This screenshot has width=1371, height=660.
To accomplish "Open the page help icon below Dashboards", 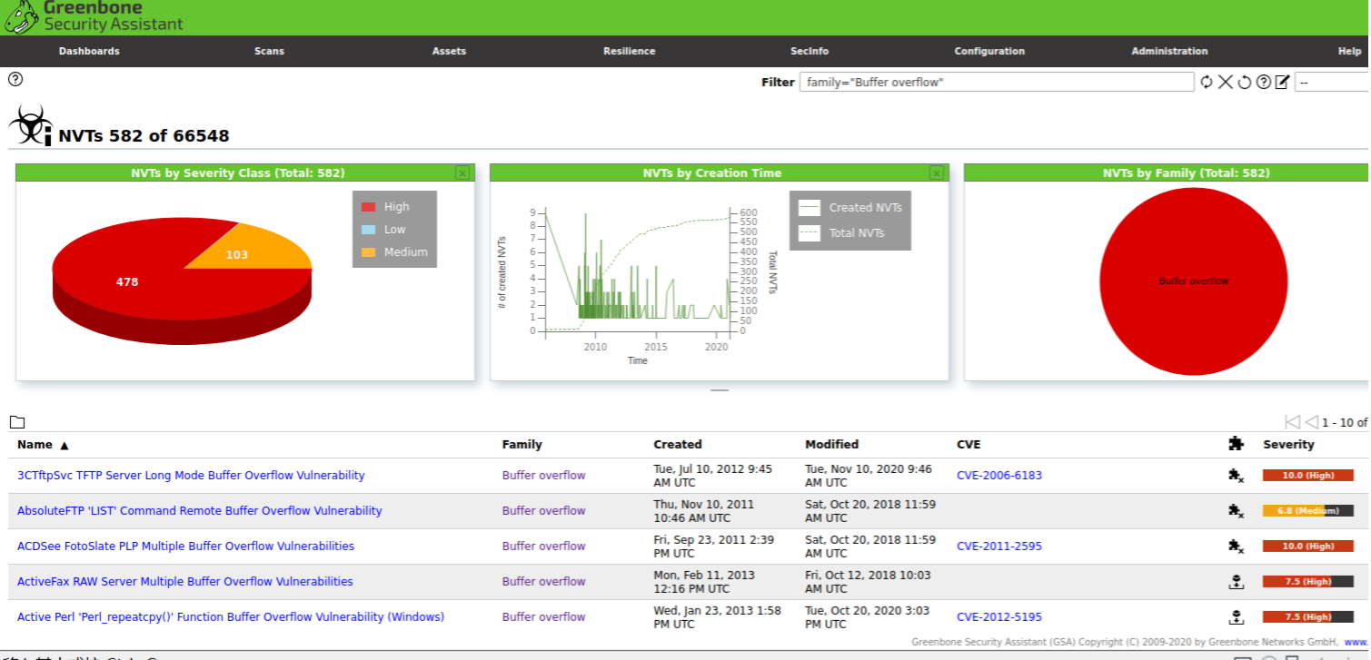I will [15, 79].
